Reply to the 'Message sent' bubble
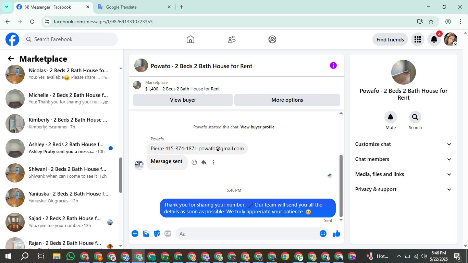The height and width of the screenshot is (263, 468). (x=204, y=162)
